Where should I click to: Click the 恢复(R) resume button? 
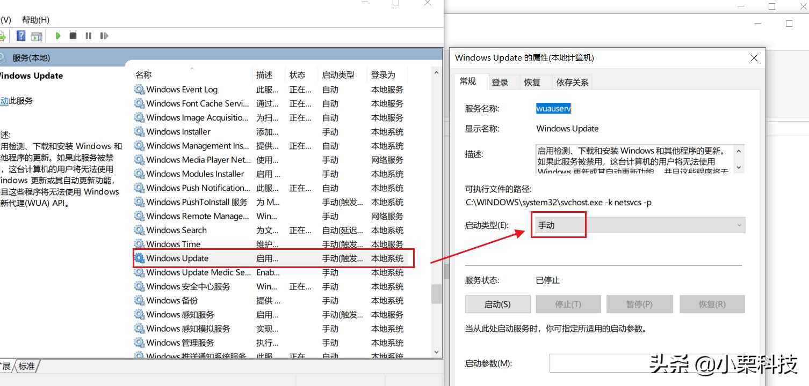click(712, 304)
